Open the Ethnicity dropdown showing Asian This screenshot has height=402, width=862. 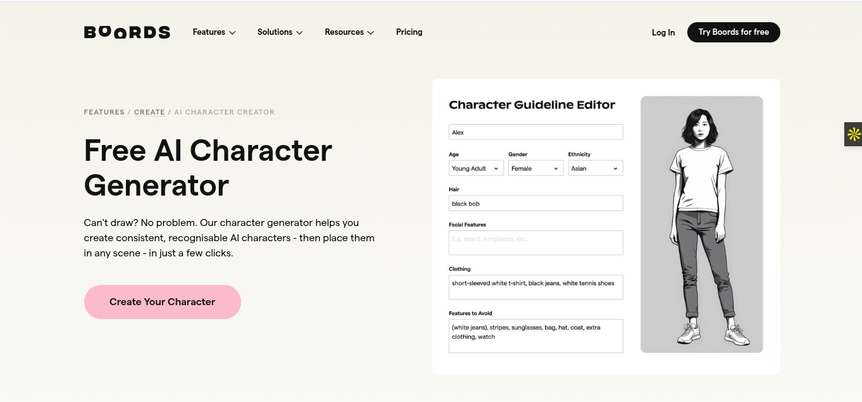596,168
